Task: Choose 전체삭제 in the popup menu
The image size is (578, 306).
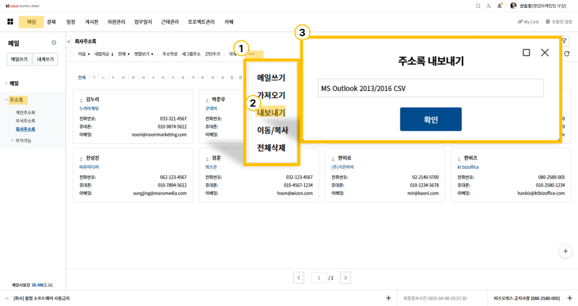Action: 271,148
